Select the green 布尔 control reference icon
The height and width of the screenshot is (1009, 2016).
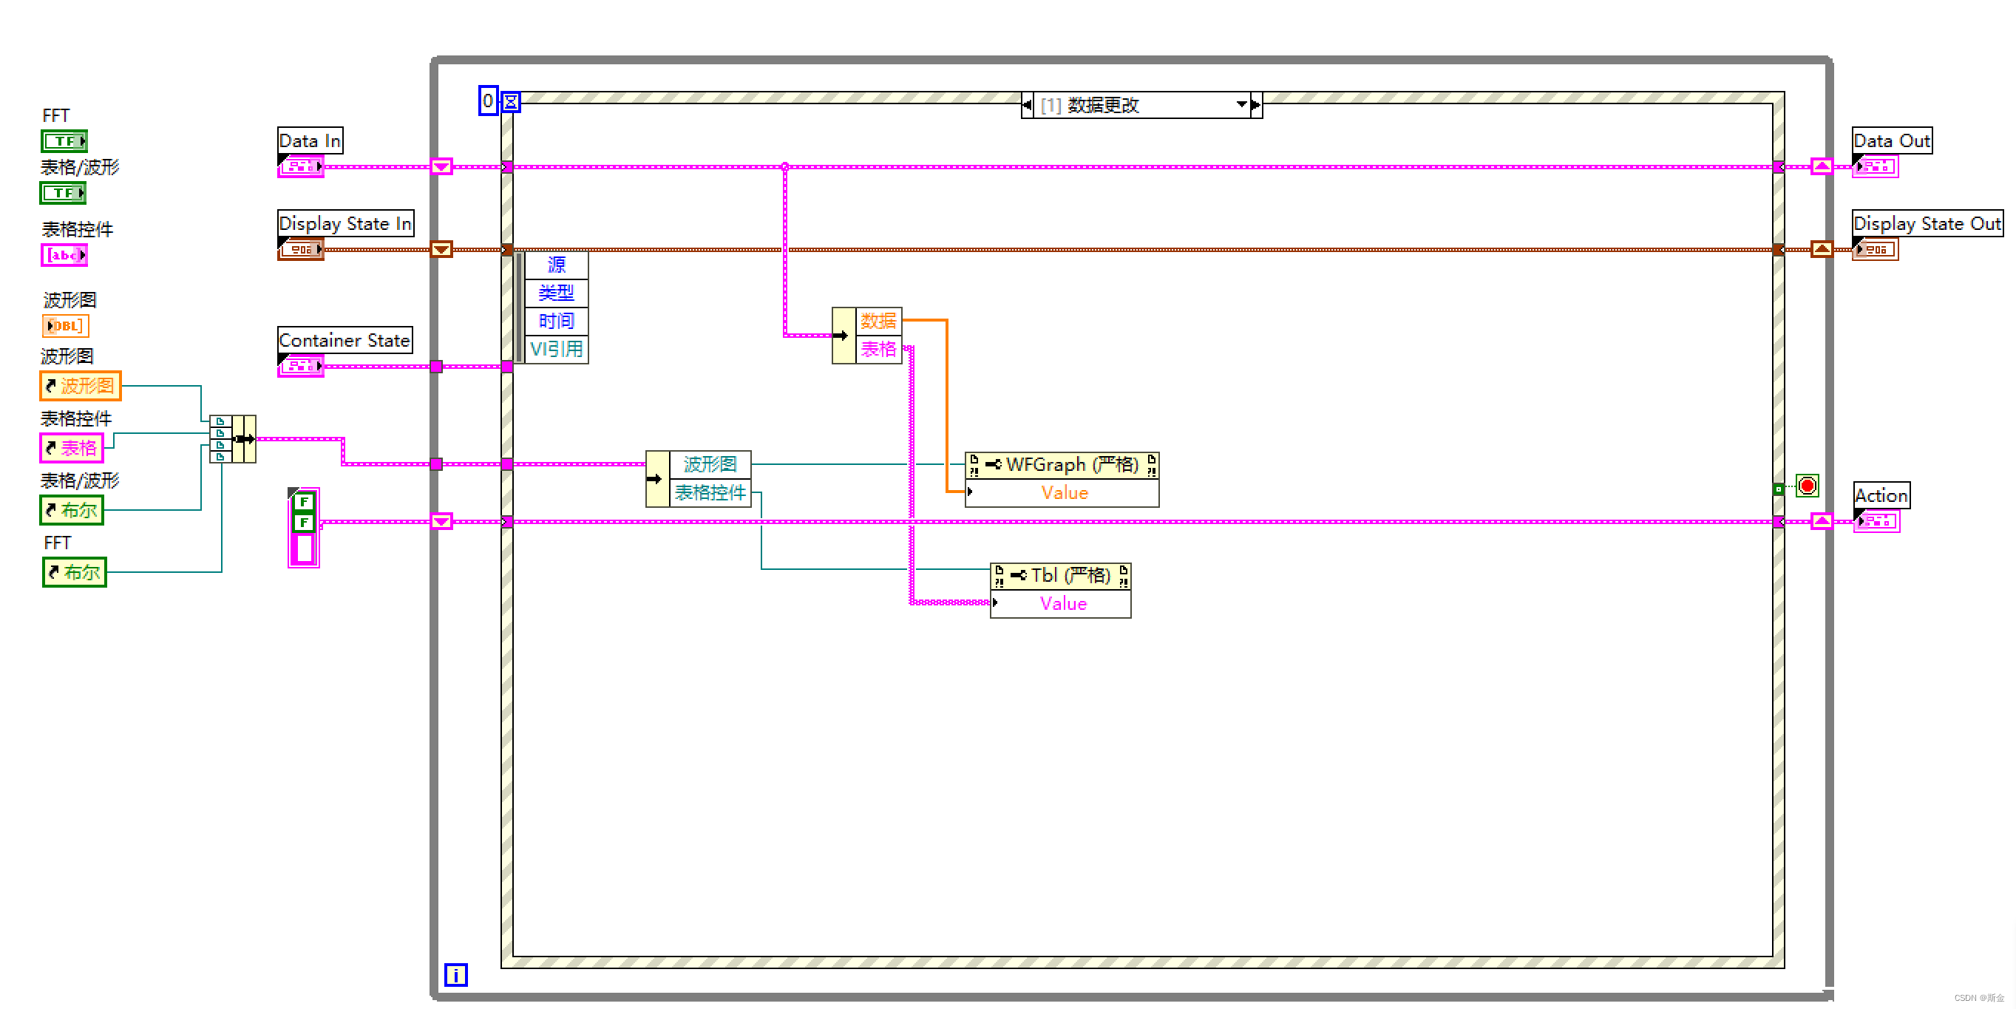pos(70,509)
